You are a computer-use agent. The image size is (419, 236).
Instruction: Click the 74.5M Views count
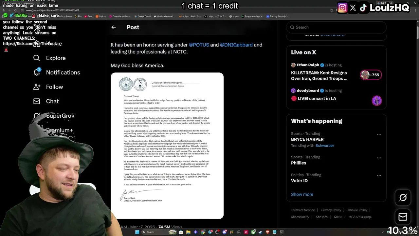[x=170, y=227]
